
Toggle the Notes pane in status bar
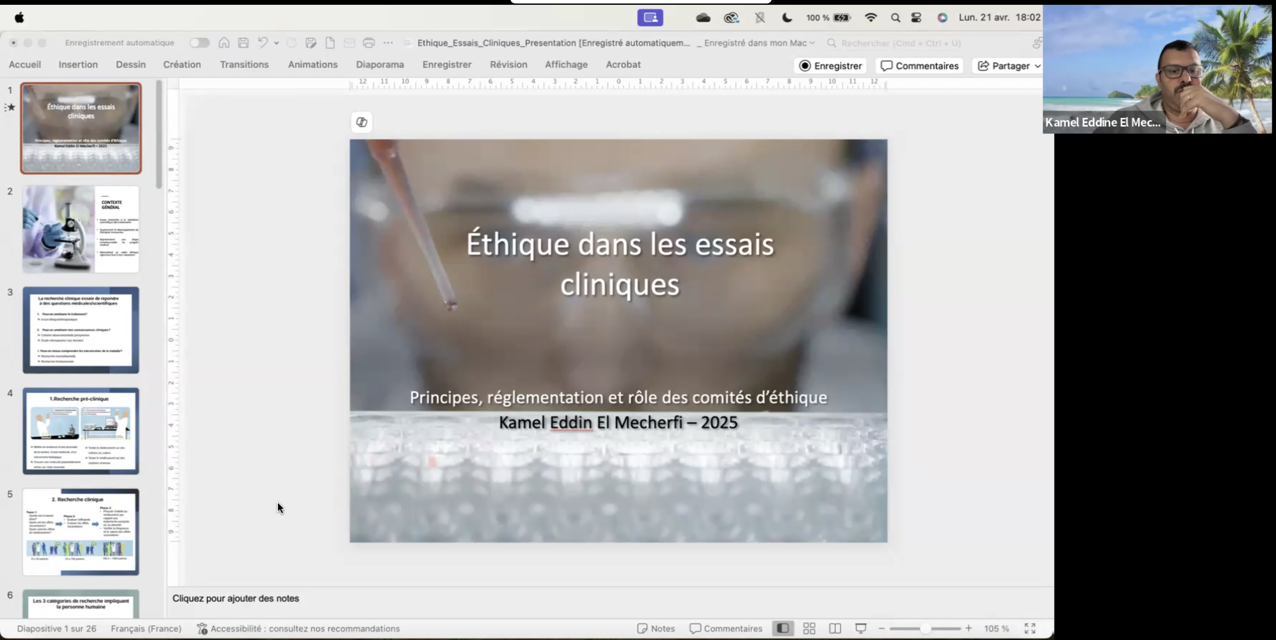[x=656, y=629]
